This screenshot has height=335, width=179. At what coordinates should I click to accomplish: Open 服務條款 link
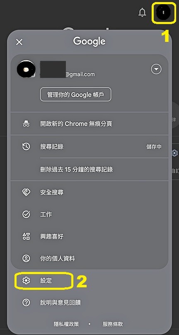click(x=113, y=324)
